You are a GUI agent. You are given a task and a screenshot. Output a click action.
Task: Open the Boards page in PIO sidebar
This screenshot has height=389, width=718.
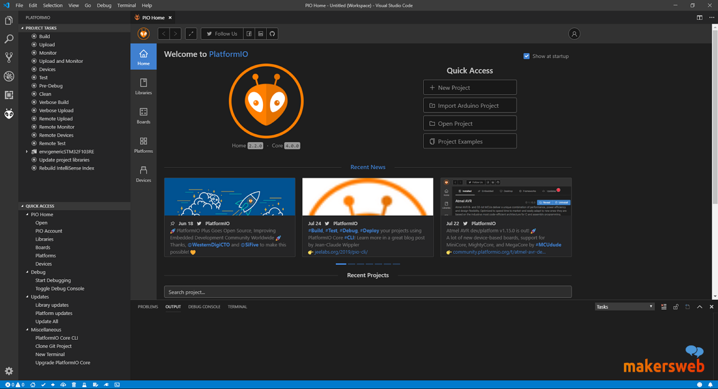pos(143,115)
